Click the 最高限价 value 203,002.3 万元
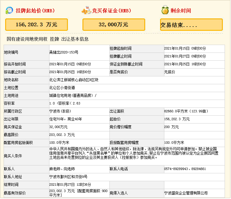The image size is (231, 199). [x=62, y=135]
